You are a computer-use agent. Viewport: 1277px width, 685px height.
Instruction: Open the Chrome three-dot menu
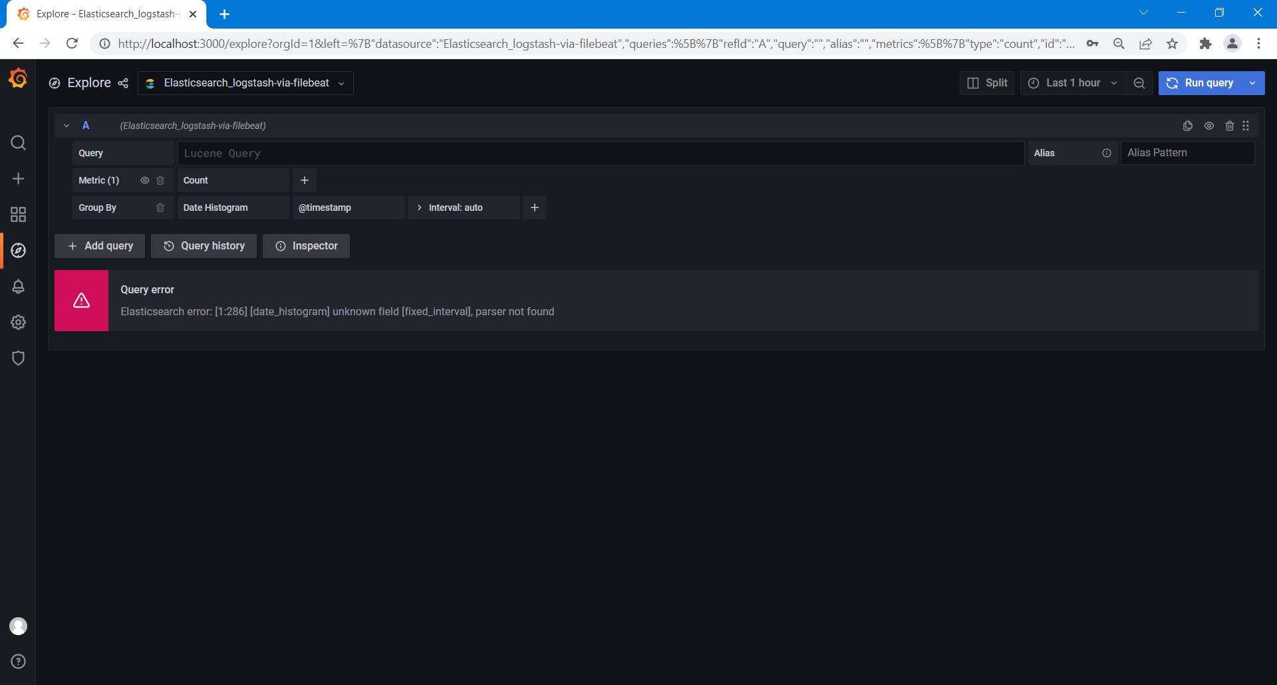point(1258,44)
